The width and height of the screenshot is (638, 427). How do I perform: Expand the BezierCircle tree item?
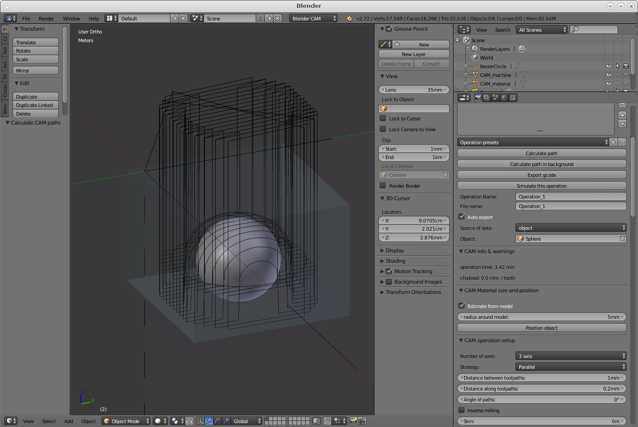click(x=466, y=66)
